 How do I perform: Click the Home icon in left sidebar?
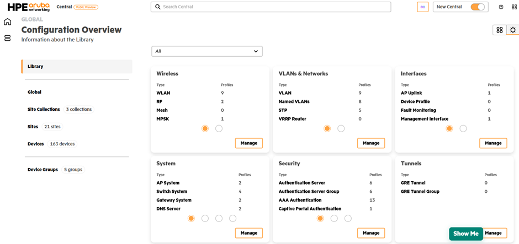(7, 22)
